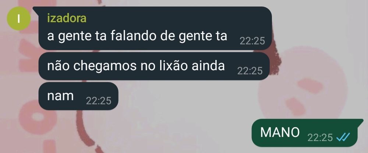Click the blue double-check read receipt
The width and height of the screenshot is (368, 153).
tap(343, 137)
